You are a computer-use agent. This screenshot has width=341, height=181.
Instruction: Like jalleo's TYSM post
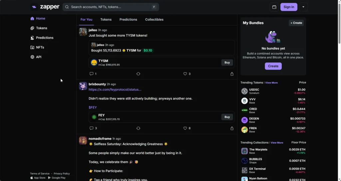[187, 74]
